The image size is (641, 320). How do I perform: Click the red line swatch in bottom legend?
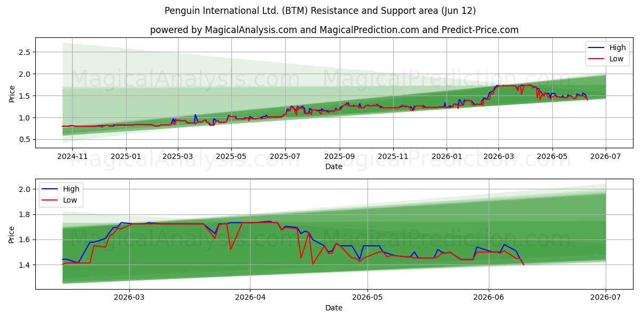point(50,201)
